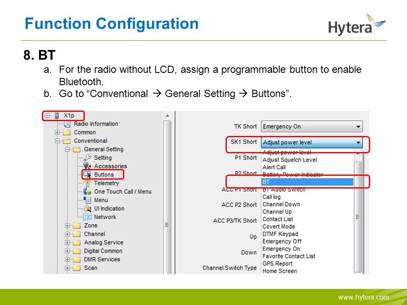Click the UI Indication speaker icon

coord(87,208)
